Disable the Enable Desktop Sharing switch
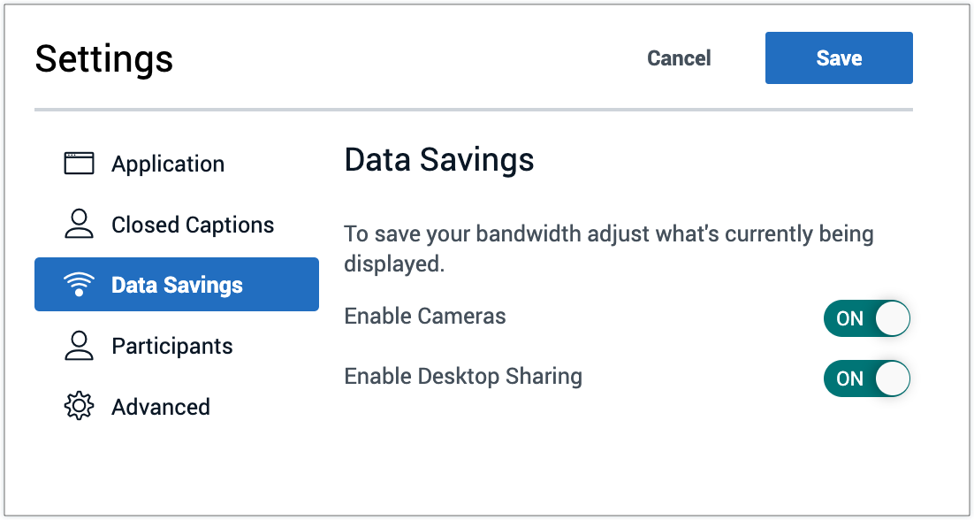The image size is (974, 520). (x=866, y=379)
